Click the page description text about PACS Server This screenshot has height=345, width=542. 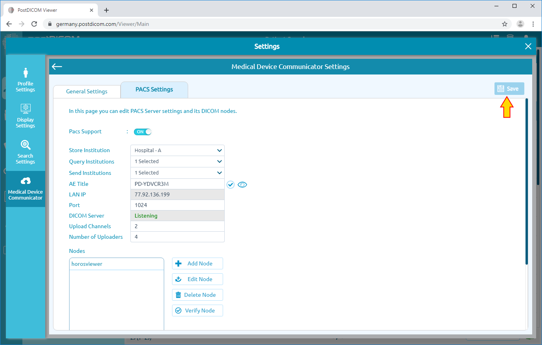coord(153,111)
